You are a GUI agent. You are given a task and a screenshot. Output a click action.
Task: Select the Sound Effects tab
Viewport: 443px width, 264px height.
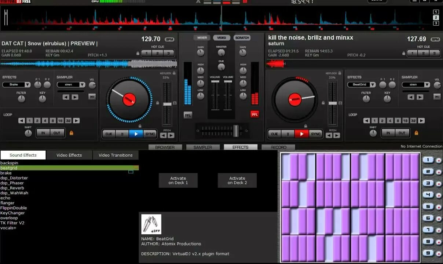click(23, 155)
